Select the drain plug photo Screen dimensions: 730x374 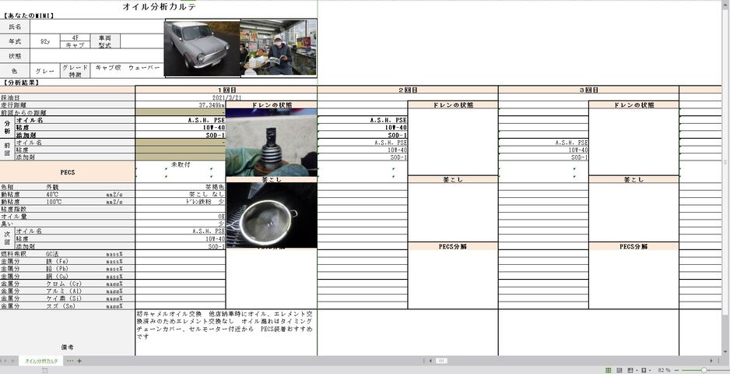pos(272,143)
